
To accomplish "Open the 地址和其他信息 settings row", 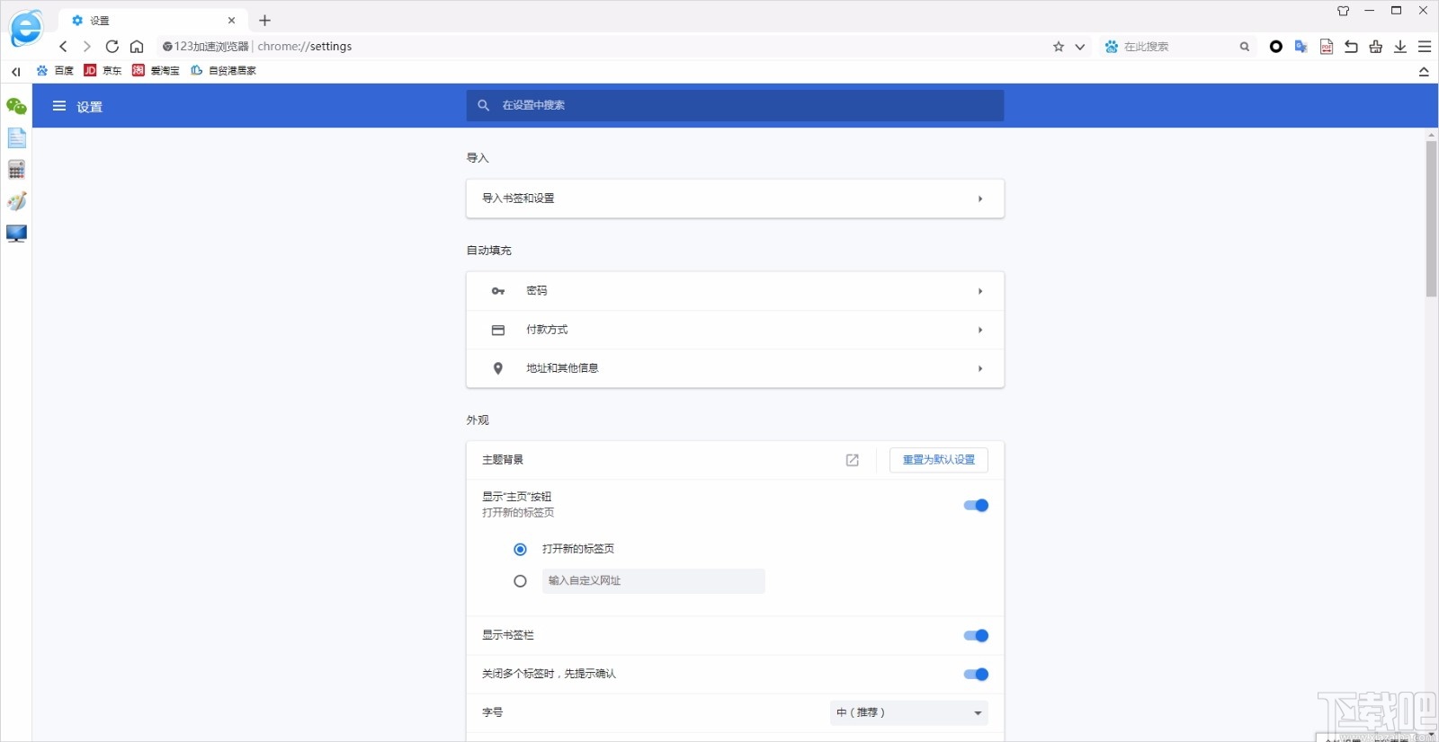I will (x=735, y=368).
